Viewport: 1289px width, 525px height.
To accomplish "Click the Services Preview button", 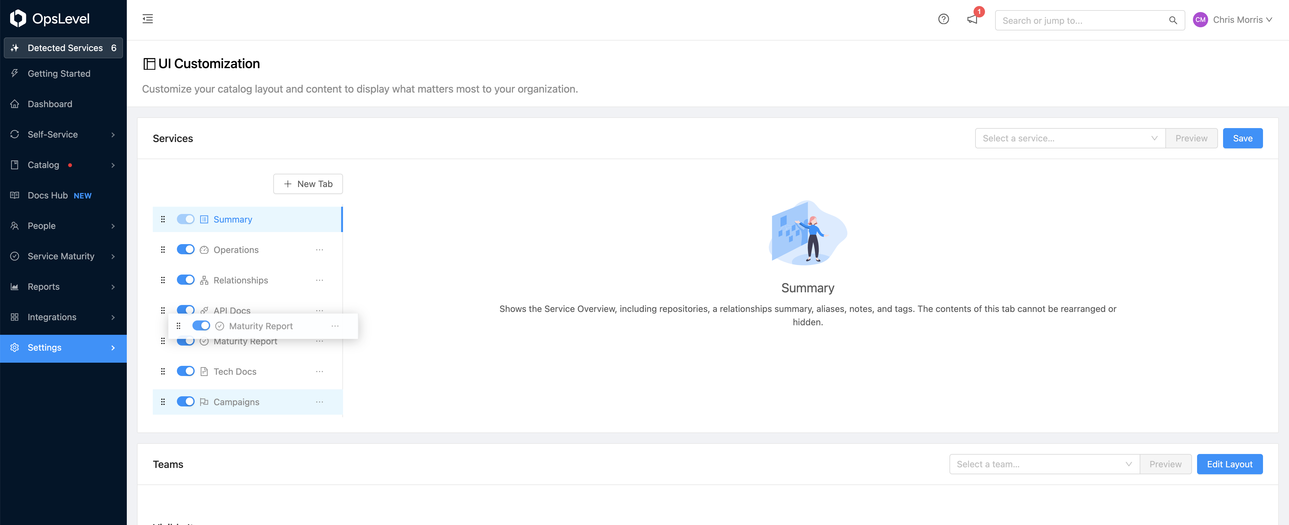I will coord(1191,138).
